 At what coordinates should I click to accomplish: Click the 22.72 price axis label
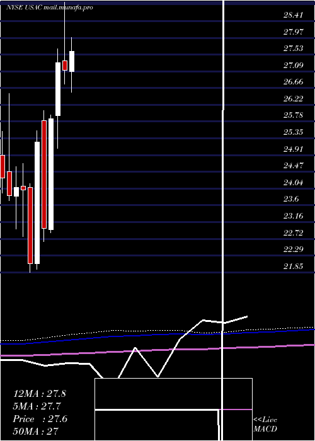click(x=294, y=233)
